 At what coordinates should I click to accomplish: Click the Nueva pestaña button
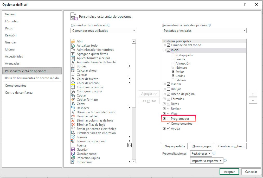coord(175,146)
